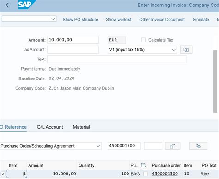The width and height of the screenshot is (219, 179).
Task: Focus the Tax Amount field
Action: (73, 49)
